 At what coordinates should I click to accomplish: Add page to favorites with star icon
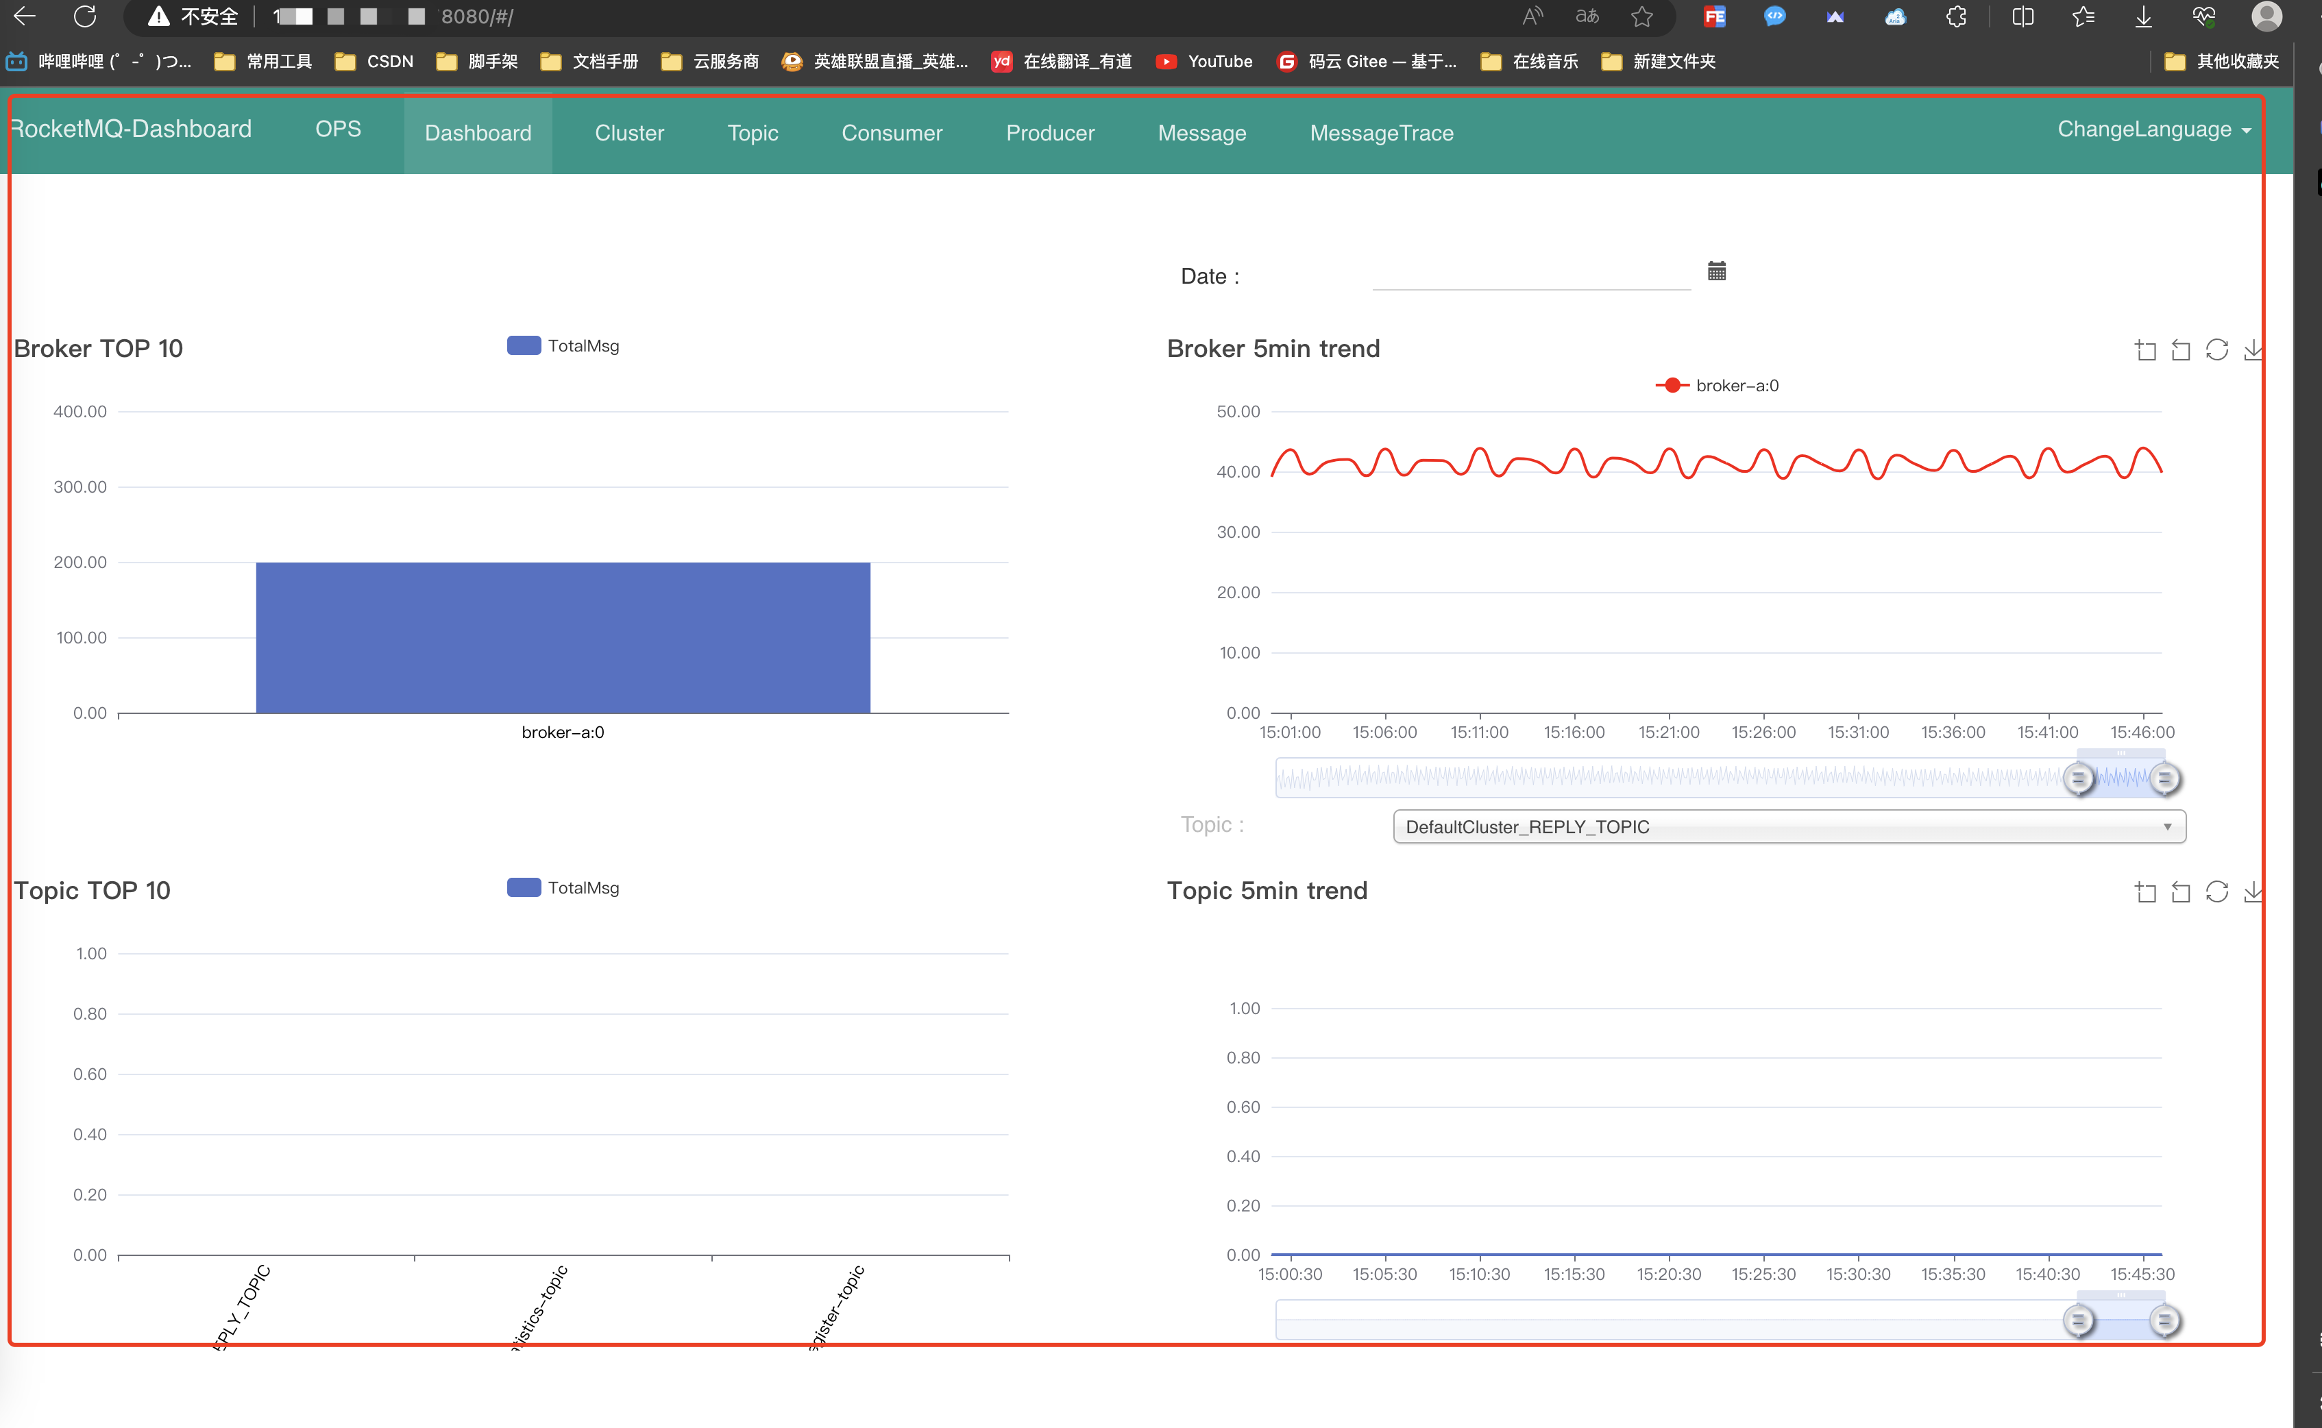point(1642,16)
